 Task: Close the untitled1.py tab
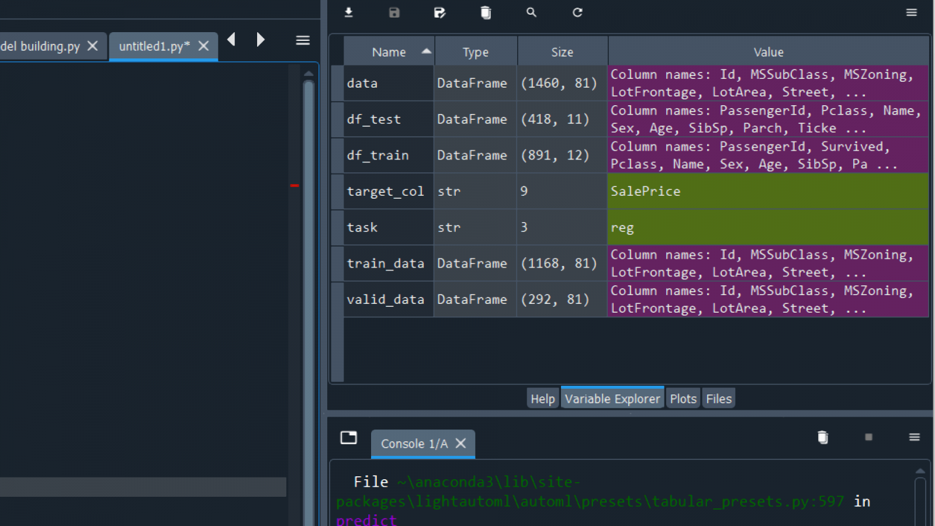click(203, 46)
